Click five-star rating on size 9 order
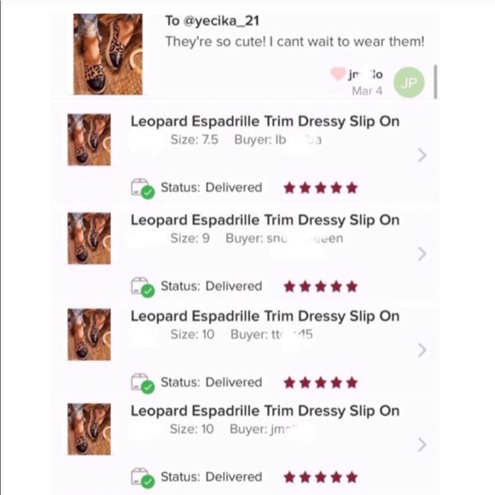Image resolution: width=495 pixels, height=495 pixels. [x=320, y=287]
